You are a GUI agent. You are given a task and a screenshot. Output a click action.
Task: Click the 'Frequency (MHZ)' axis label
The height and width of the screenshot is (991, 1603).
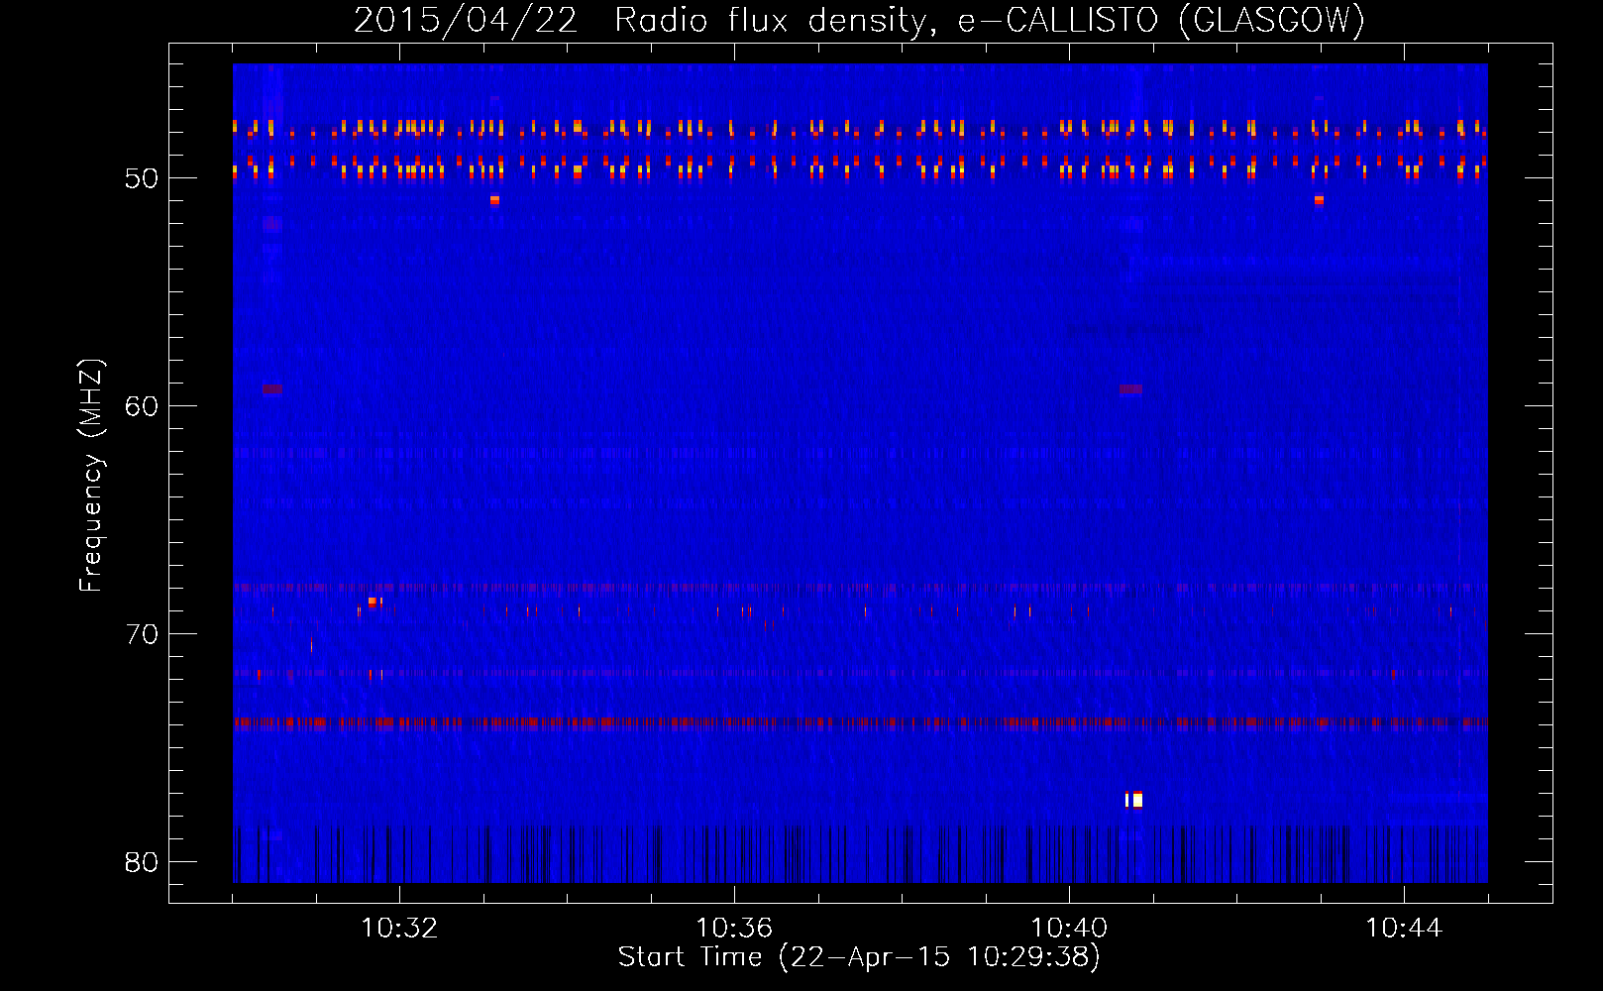(90, 476)
